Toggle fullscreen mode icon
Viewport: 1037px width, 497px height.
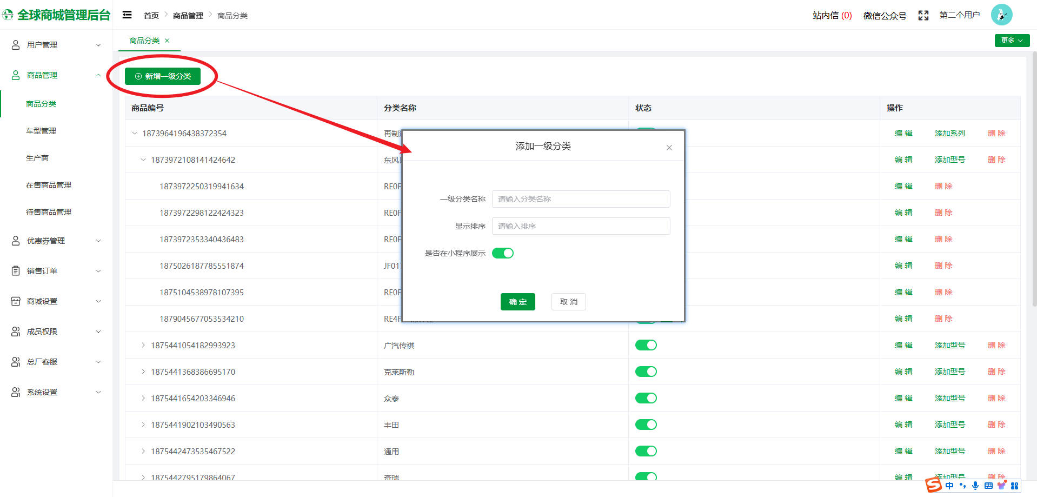923,16
